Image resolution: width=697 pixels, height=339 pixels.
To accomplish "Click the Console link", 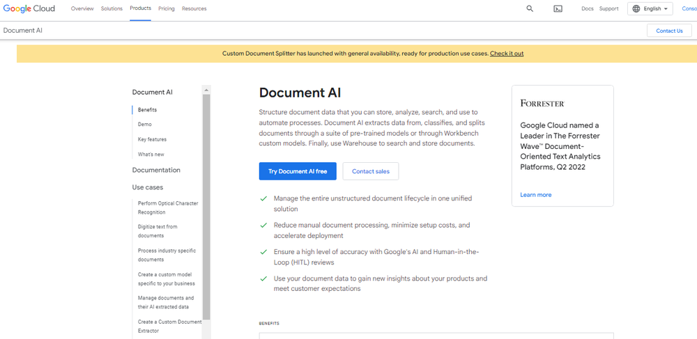I will (x=689, y=8).
